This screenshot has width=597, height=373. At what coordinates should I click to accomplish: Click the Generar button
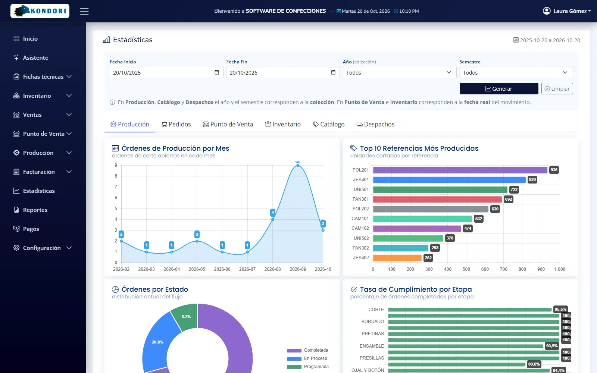[x=499, y=89]
